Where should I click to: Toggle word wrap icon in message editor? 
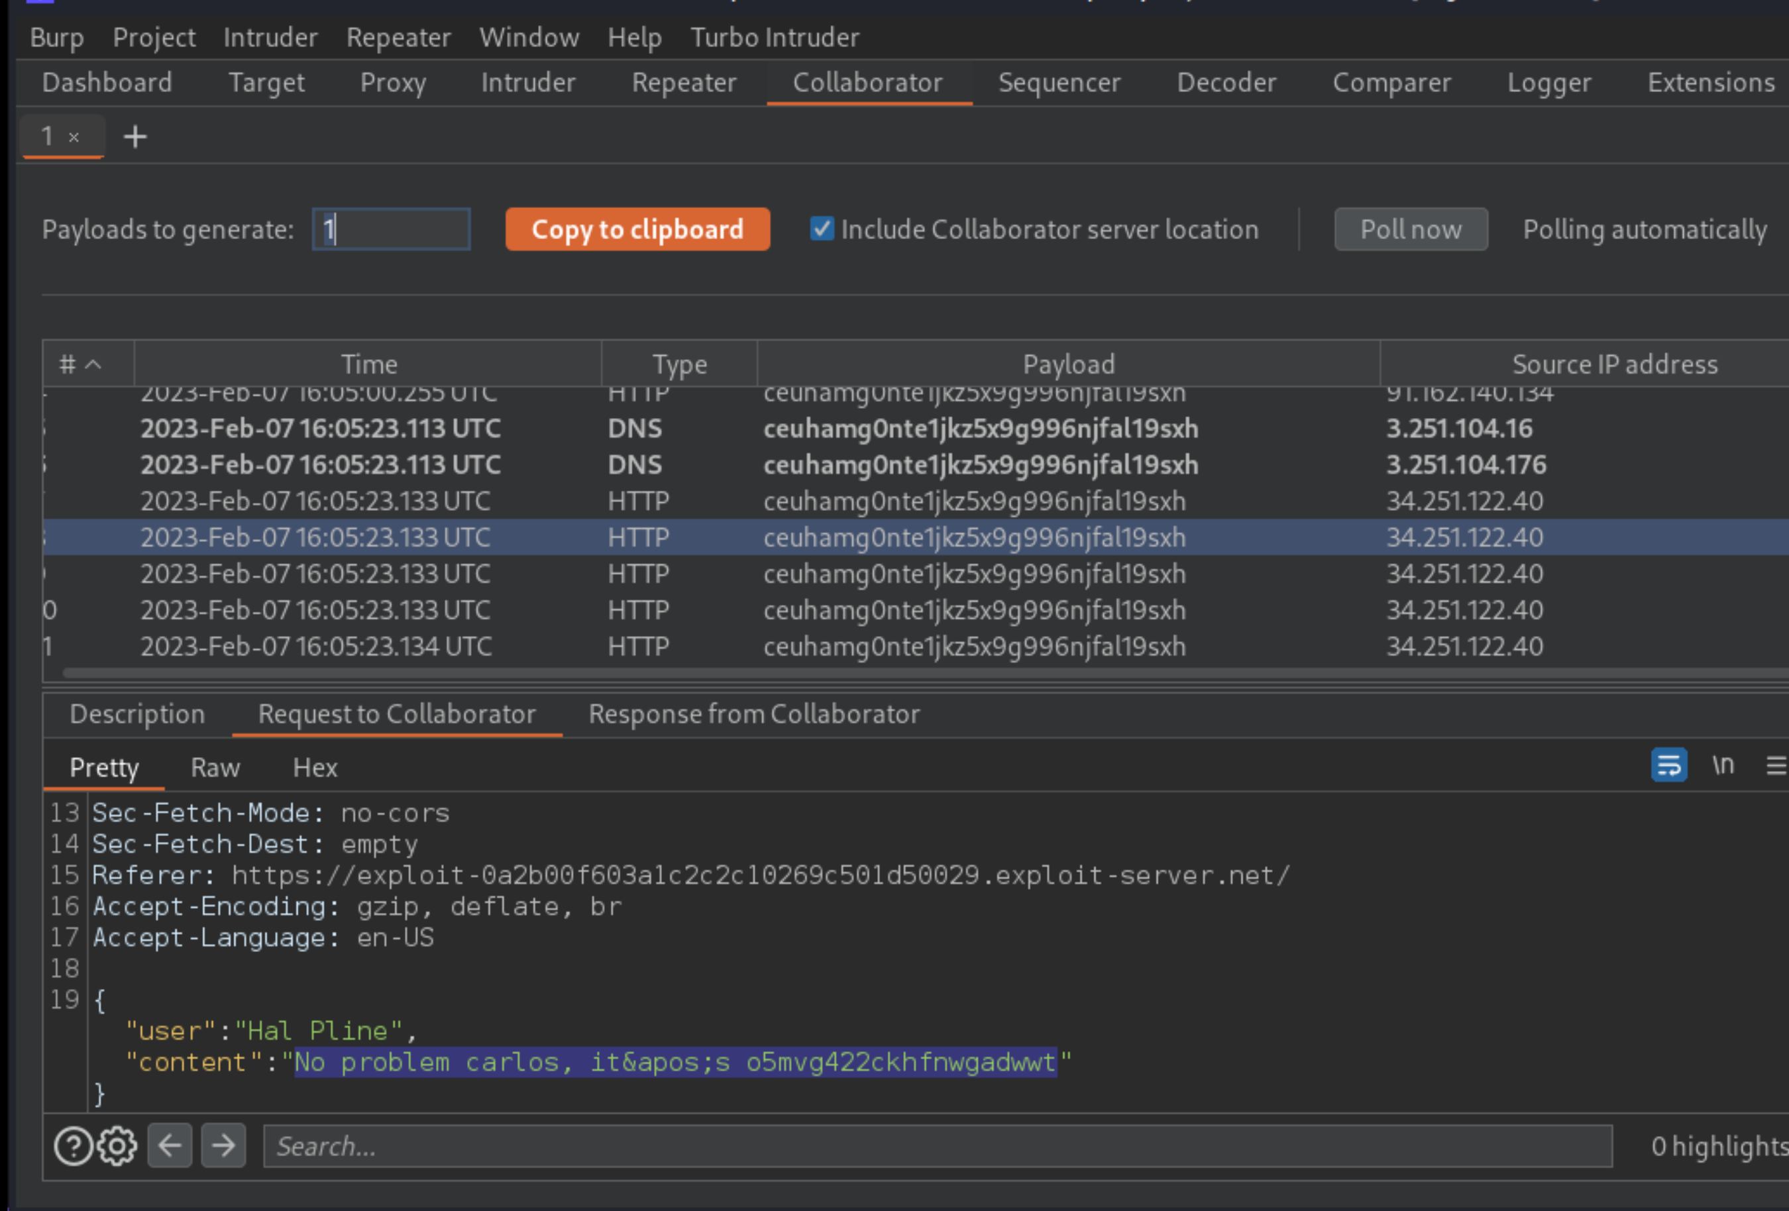(1669, 765)
